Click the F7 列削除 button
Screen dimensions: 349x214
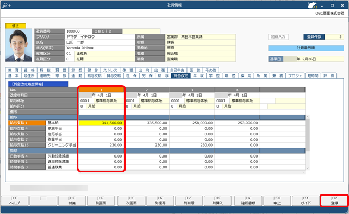(x=189, y=200)
